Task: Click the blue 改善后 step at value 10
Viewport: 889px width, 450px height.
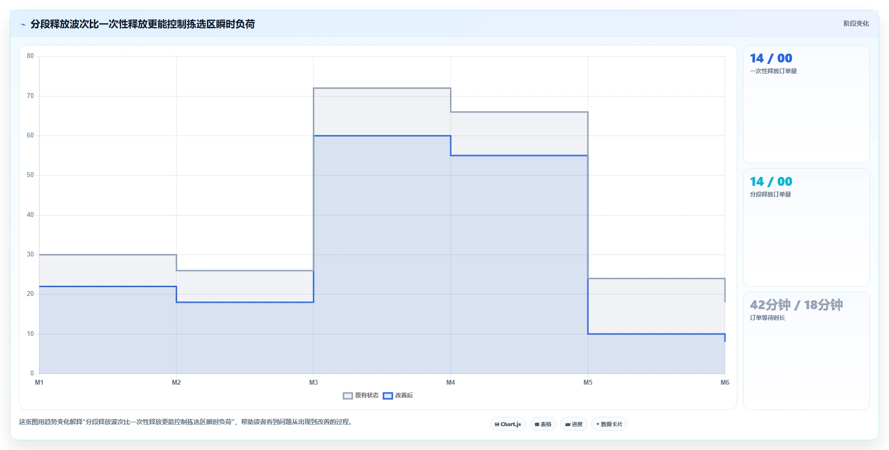Action: click(656, 334)
